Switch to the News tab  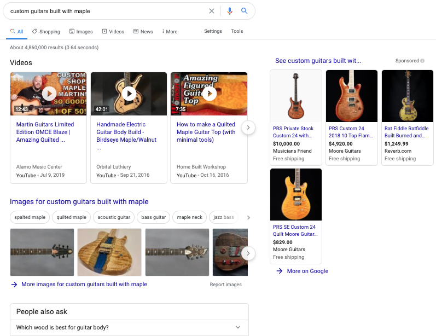(x=143, y=31)
